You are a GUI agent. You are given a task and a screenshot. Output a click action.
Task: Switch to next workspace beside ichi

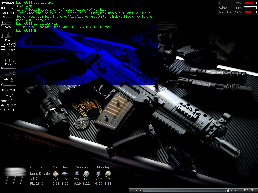[x=140, y=190]
